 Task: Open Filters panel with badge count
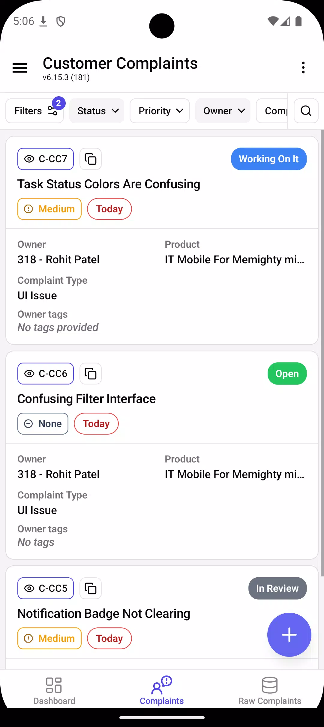point(35,111)
